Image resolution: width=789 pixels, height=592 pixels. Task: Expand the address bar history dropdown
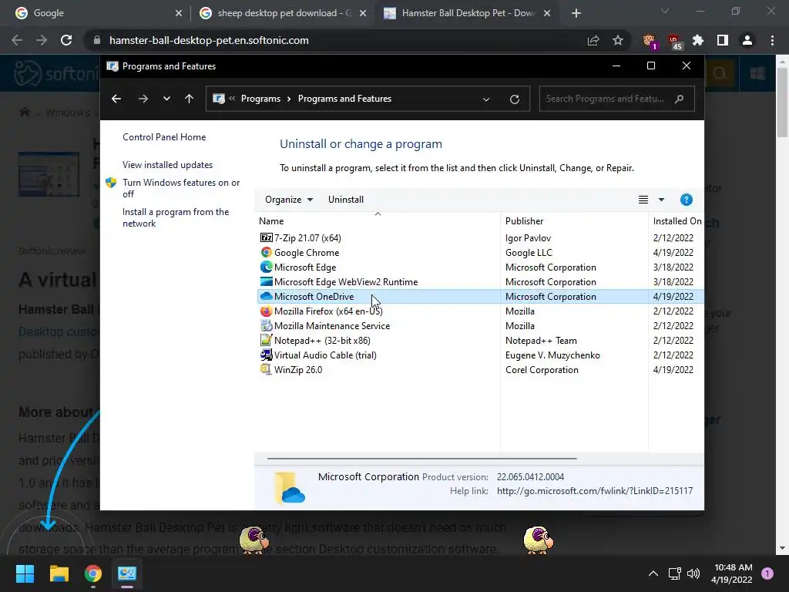tap(486, 99)
